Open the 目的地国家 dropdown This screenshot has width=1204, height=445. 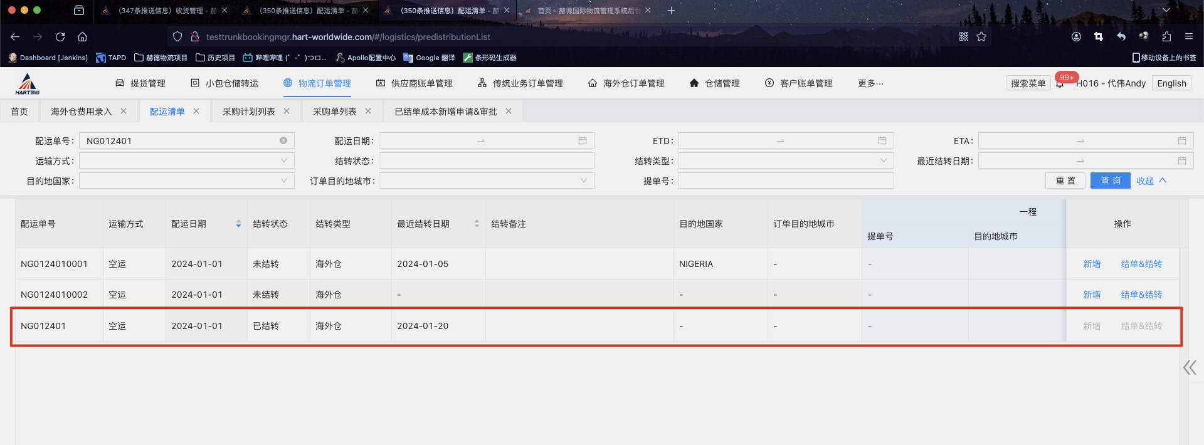(186, 181)
